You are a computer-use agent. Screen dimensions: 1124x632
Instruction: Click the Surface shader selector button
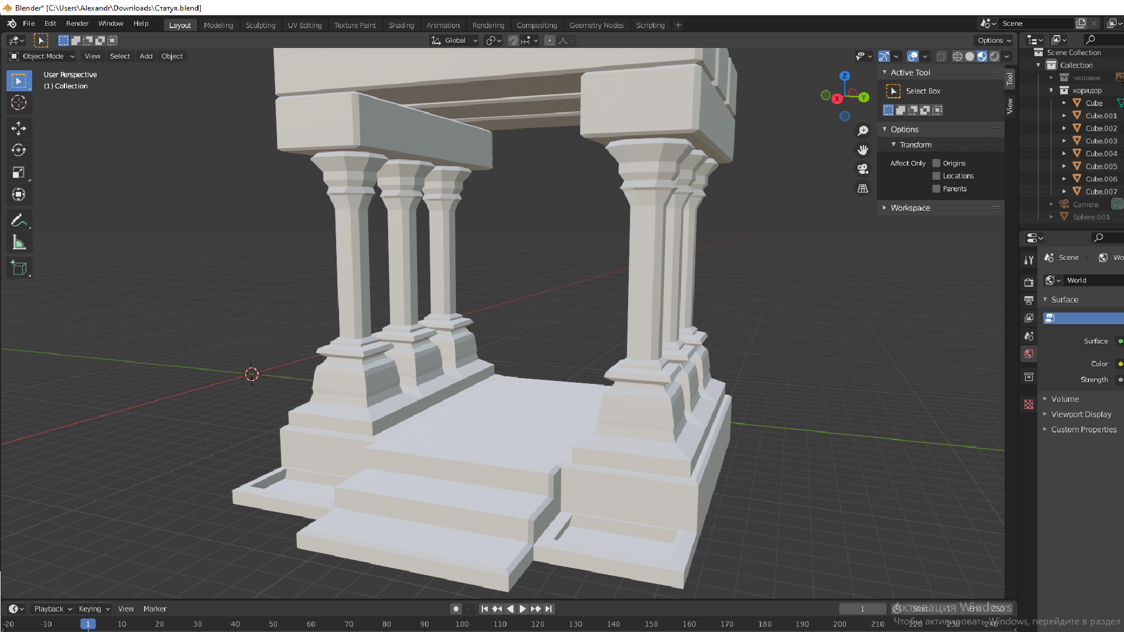pyautogui.click(x=1083, y=318)
